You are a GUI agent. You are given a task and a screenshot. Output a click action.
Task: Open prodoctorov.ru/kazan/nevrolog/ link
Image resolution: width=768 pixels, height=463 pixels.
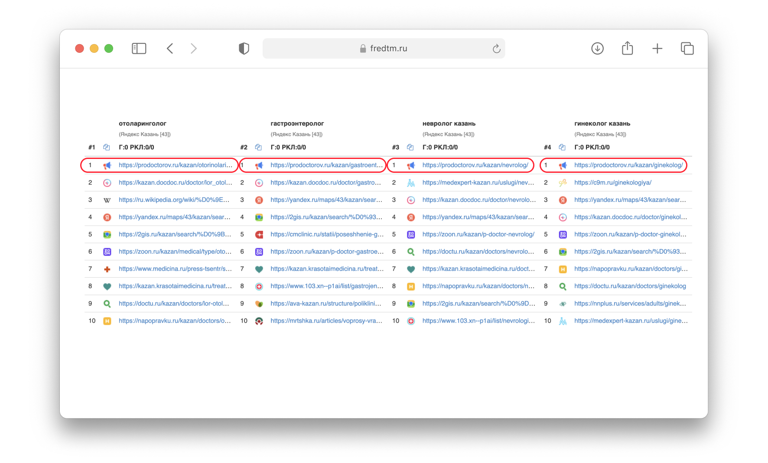coord(475,165)
